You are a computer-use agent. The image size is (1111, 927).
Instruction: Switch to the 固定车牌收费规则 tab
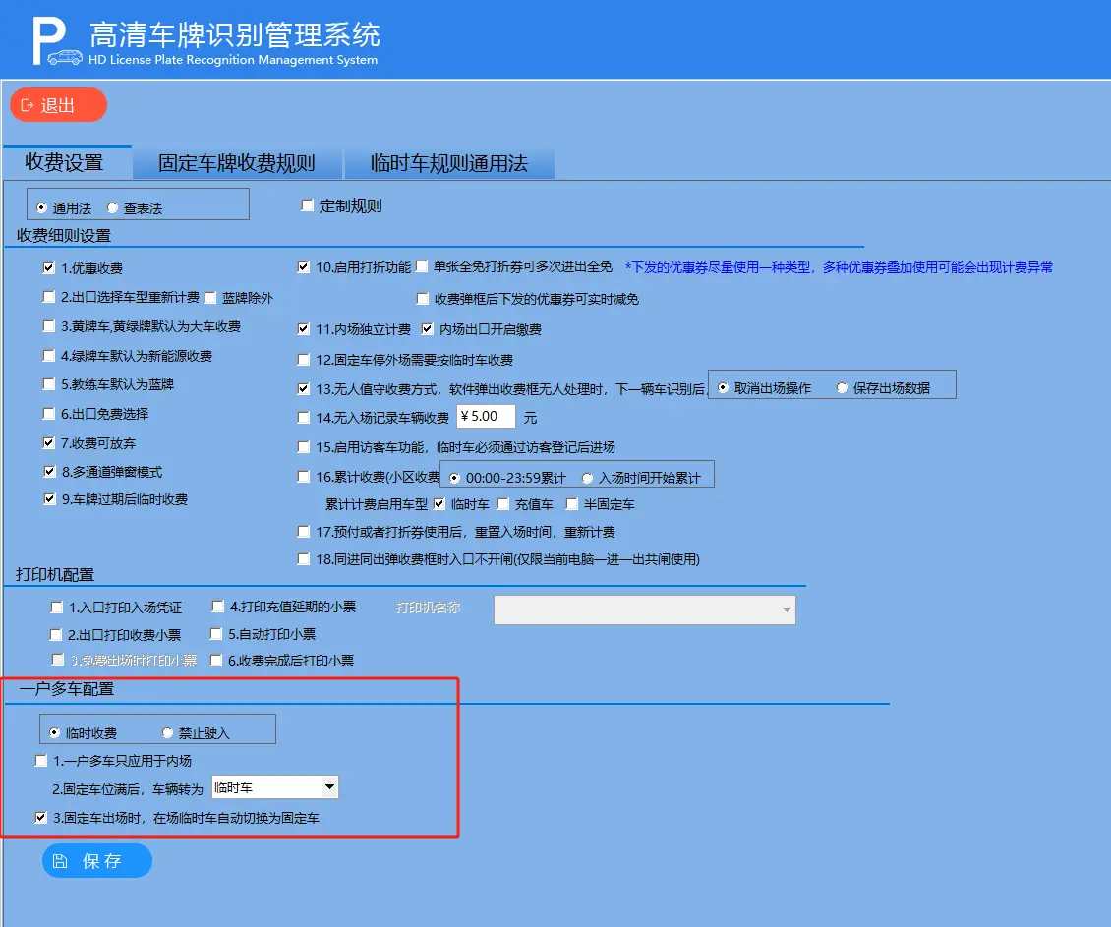click(x=238, y=163)
